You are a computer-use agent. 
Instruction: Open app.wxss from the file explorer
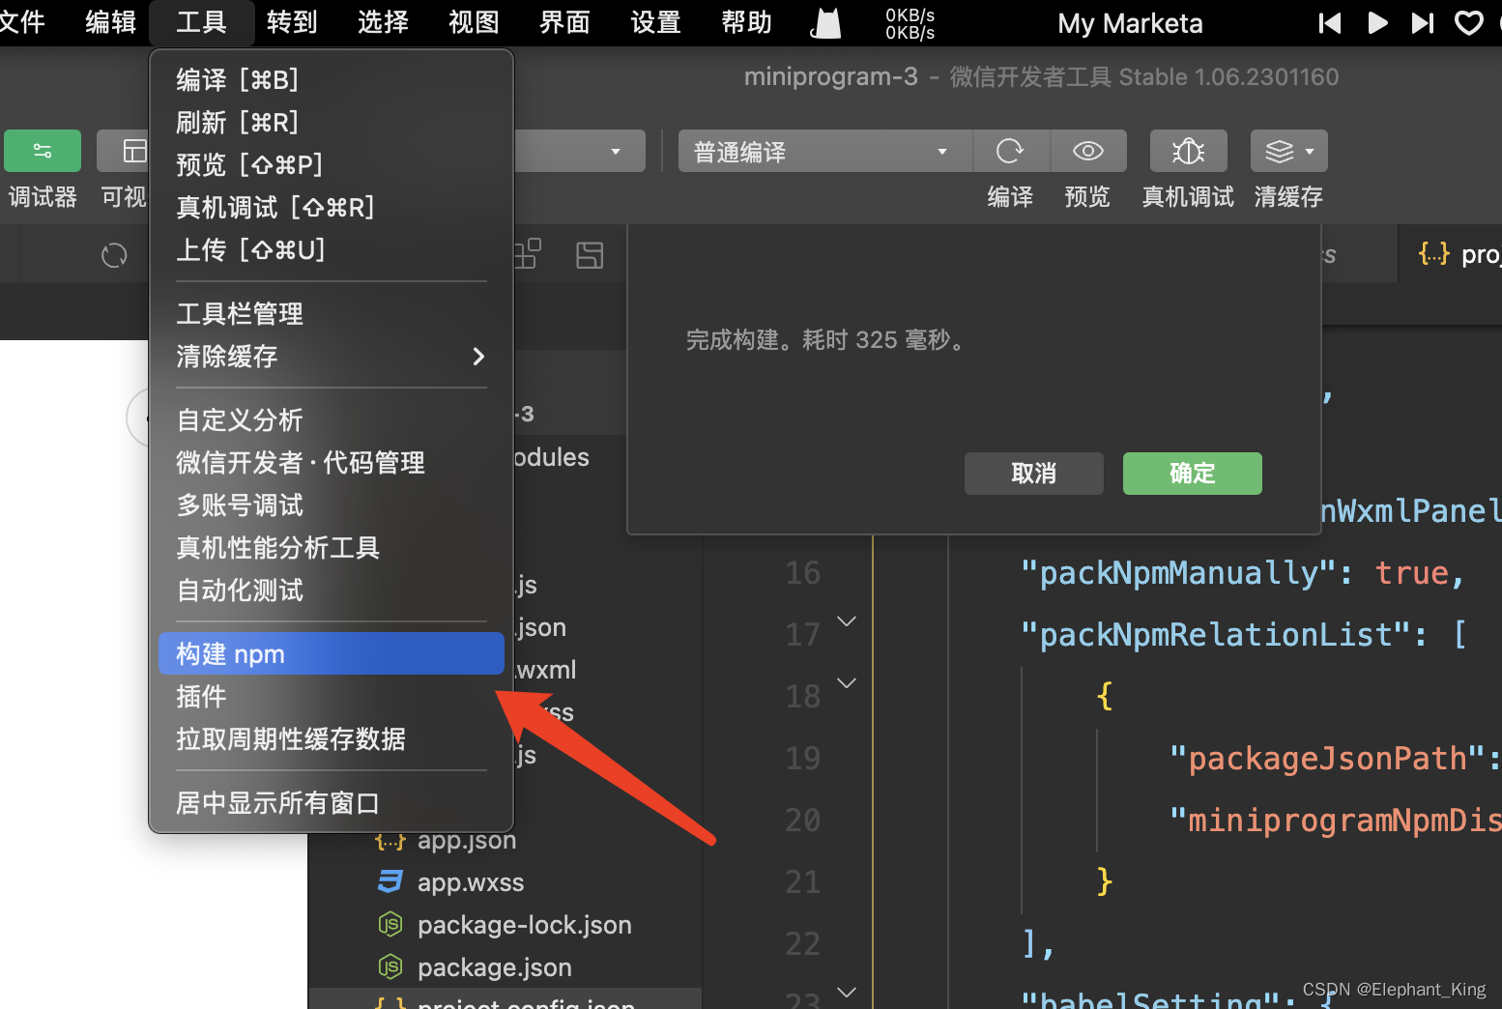pyautogui.click(x=471, y=882)
